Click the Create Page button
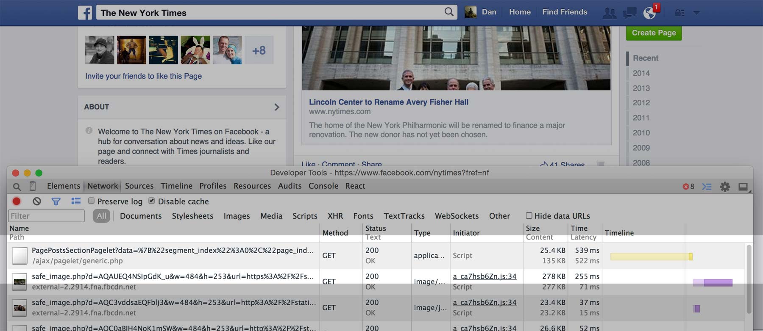 (654, 33)
